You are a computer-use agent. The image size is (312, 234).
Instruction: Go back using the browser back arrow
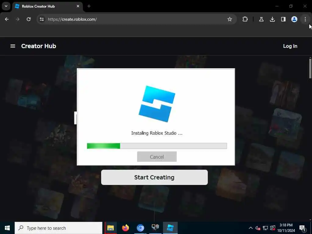pyautogui.click(x=7, y=19)
